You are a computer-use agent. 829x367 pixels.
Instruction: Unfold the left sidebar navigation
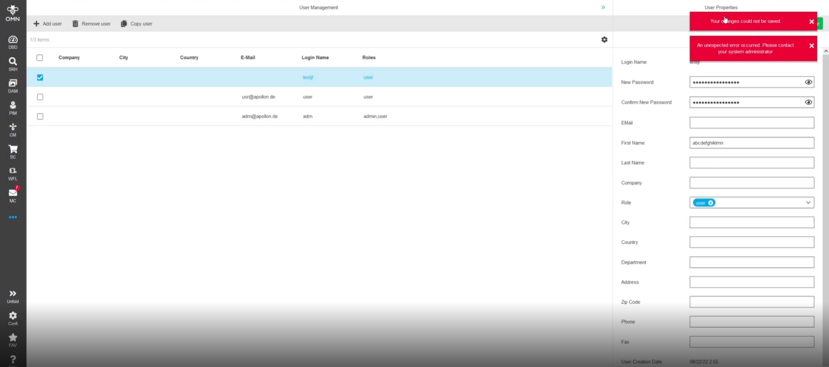click(x=13, y=296)
